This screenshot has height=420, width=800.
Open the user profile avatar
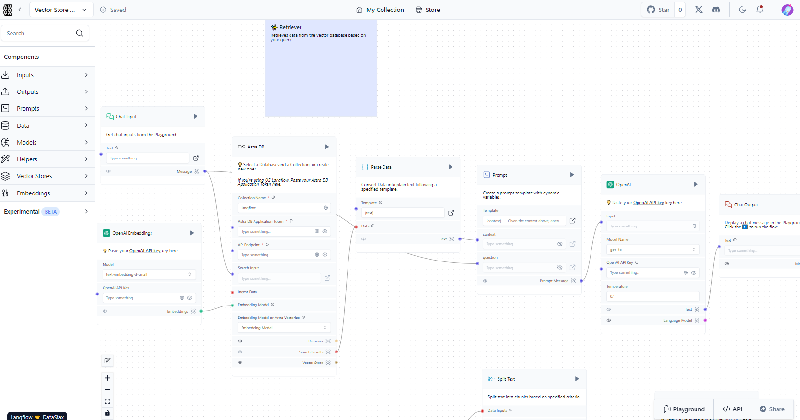(787, 10)
